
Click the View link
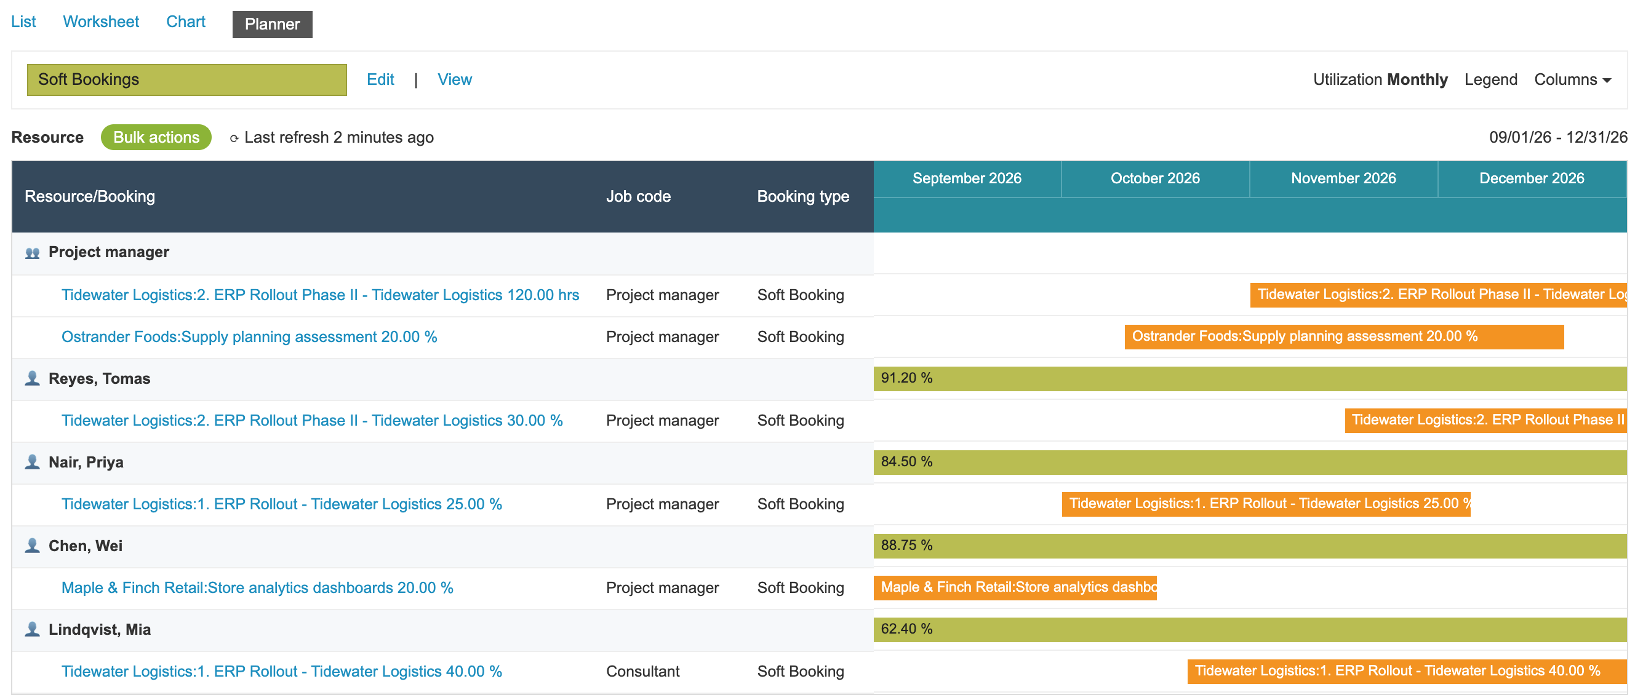pyautogui.click(x=455, y=80)
